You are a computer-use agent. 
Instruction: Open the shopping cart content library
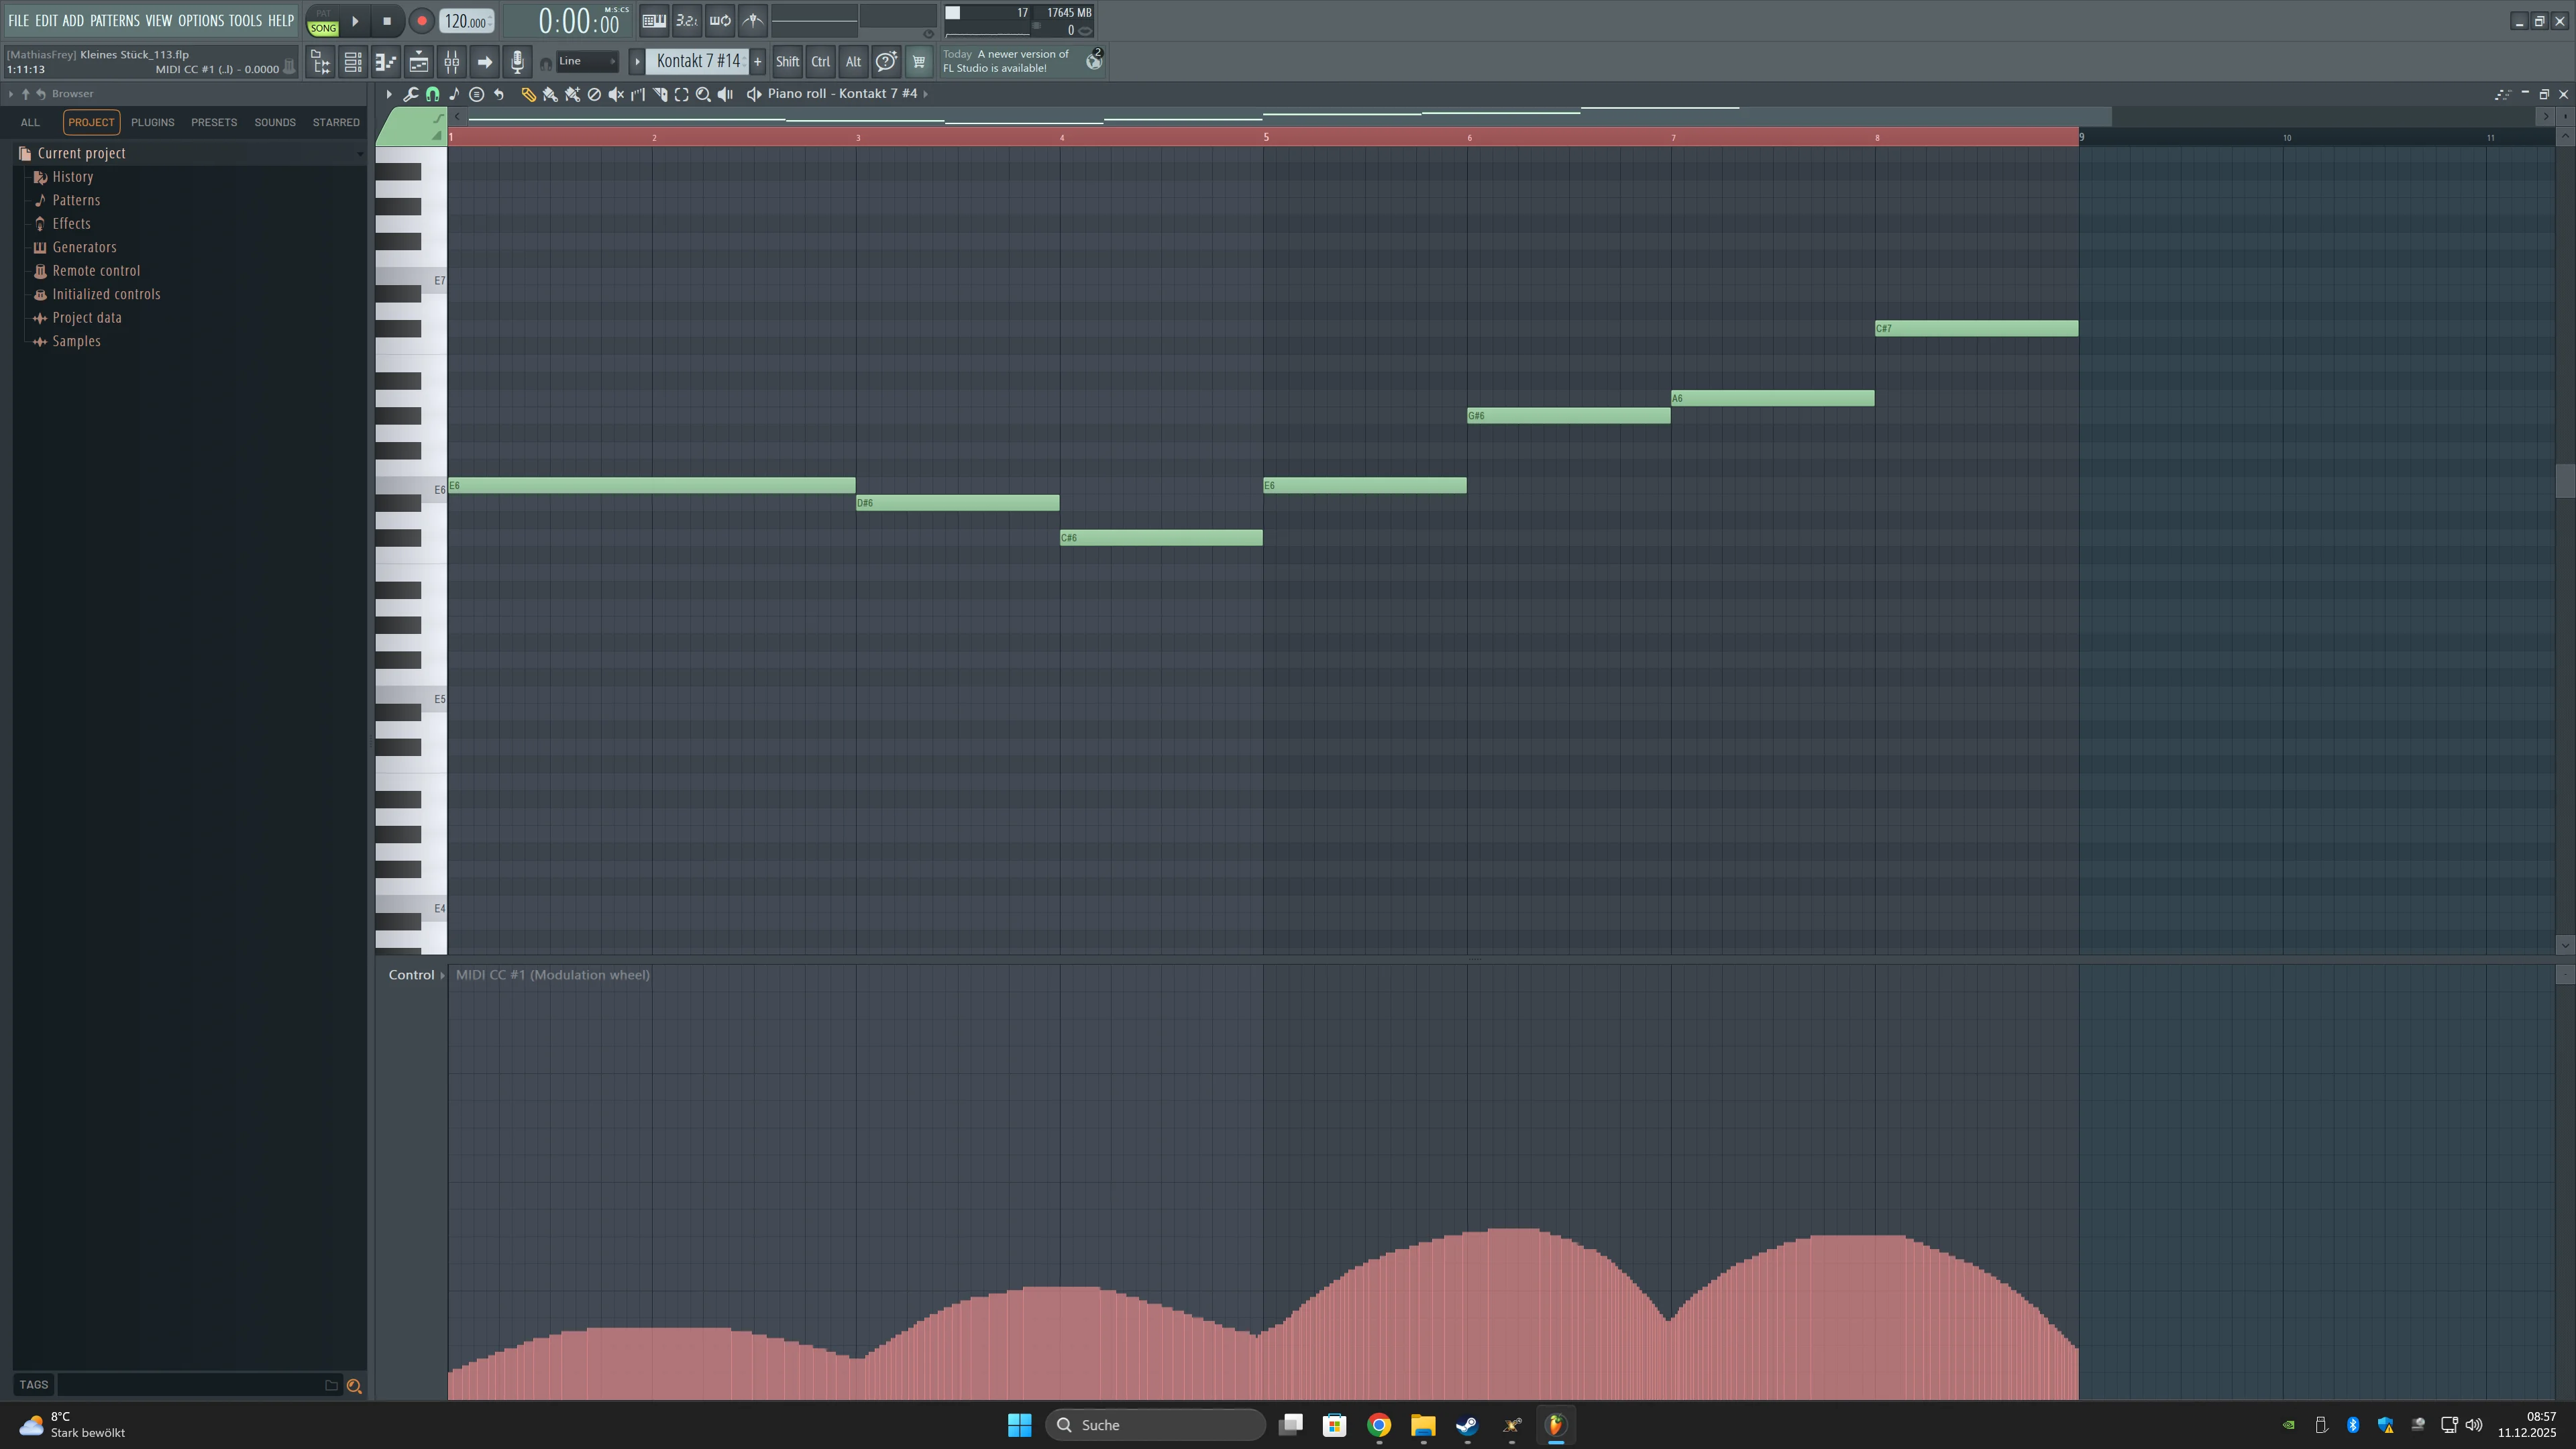918,62
